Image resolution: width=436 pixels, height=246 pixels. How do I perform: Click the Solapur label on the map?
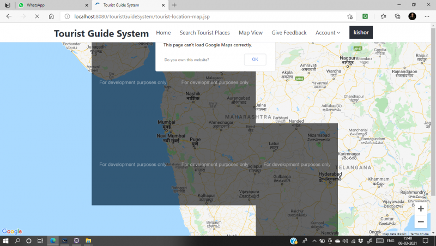pyautogui.click(x=255, y=169)
